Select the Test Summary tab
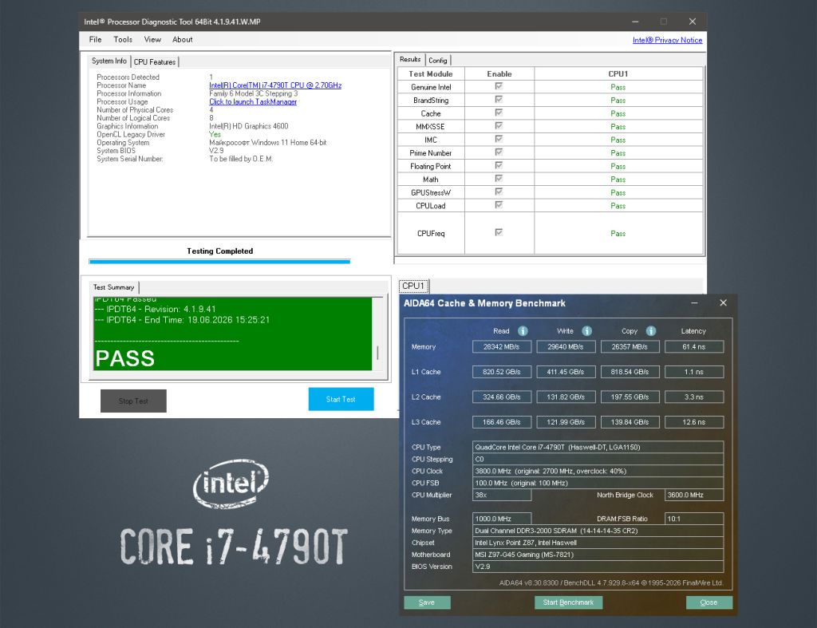 [x=113, y=287]
